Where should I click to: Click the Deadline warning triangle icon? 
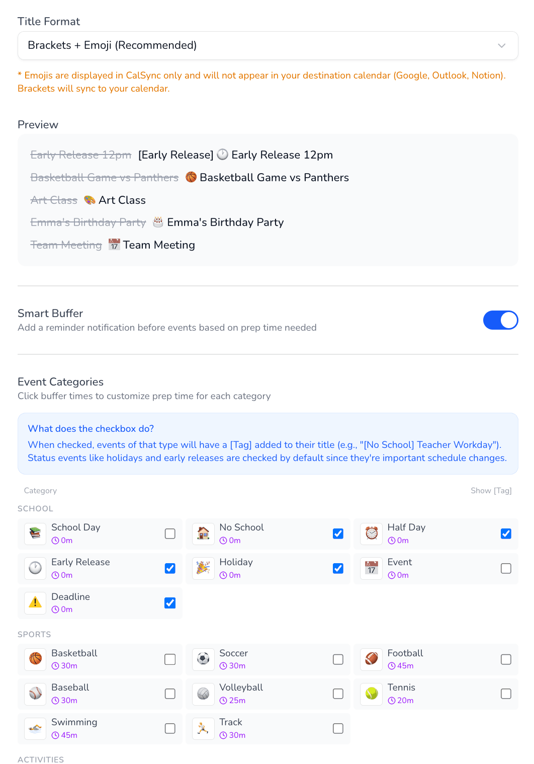(35, 603)
